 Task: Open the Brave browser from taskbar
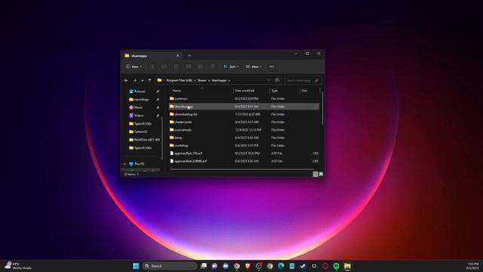click(248, 266)
